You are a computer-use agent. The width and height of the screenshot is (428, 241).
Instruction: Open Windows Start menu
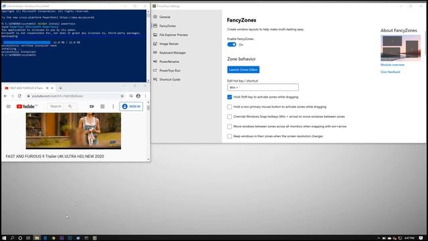[x=4, y=238]
